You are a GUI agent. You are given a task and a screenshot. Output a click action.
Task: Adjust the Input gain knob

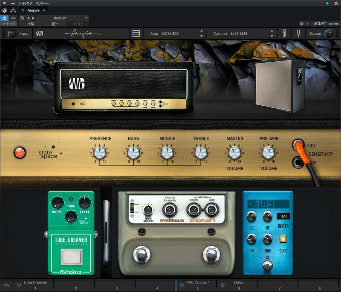pyautogui.click(x=12, y=34)
